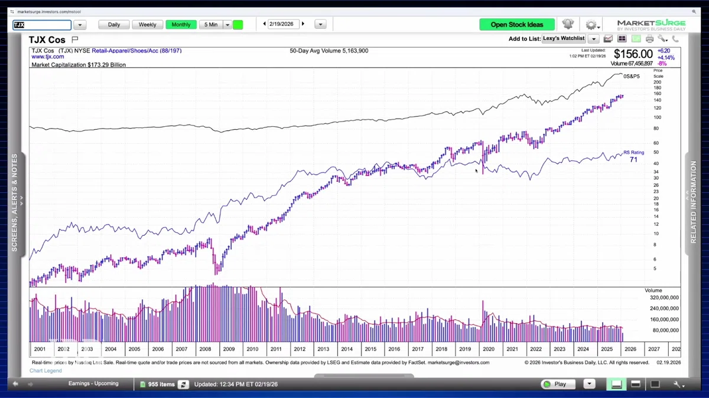This screenshot has width=709, height=398.
Task: Step to the next date with the right arrow
Action: [303, 24]
